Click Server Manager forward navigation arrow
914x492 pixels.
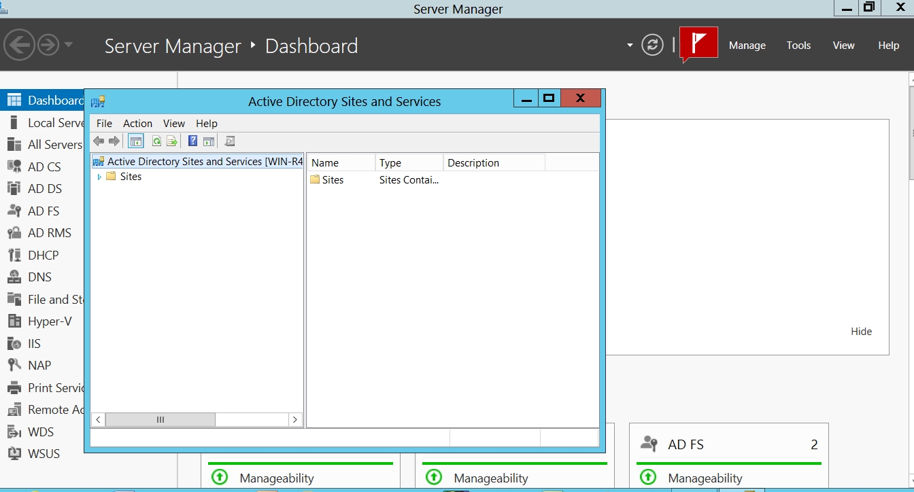point(48,46)
